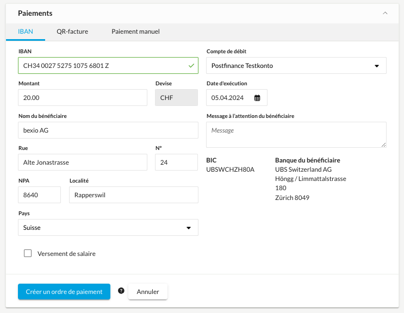The height and width of the screenshot is (313, 404).
Task: Click the Banque du bénéficiaire heading
Action: (308, 160)
